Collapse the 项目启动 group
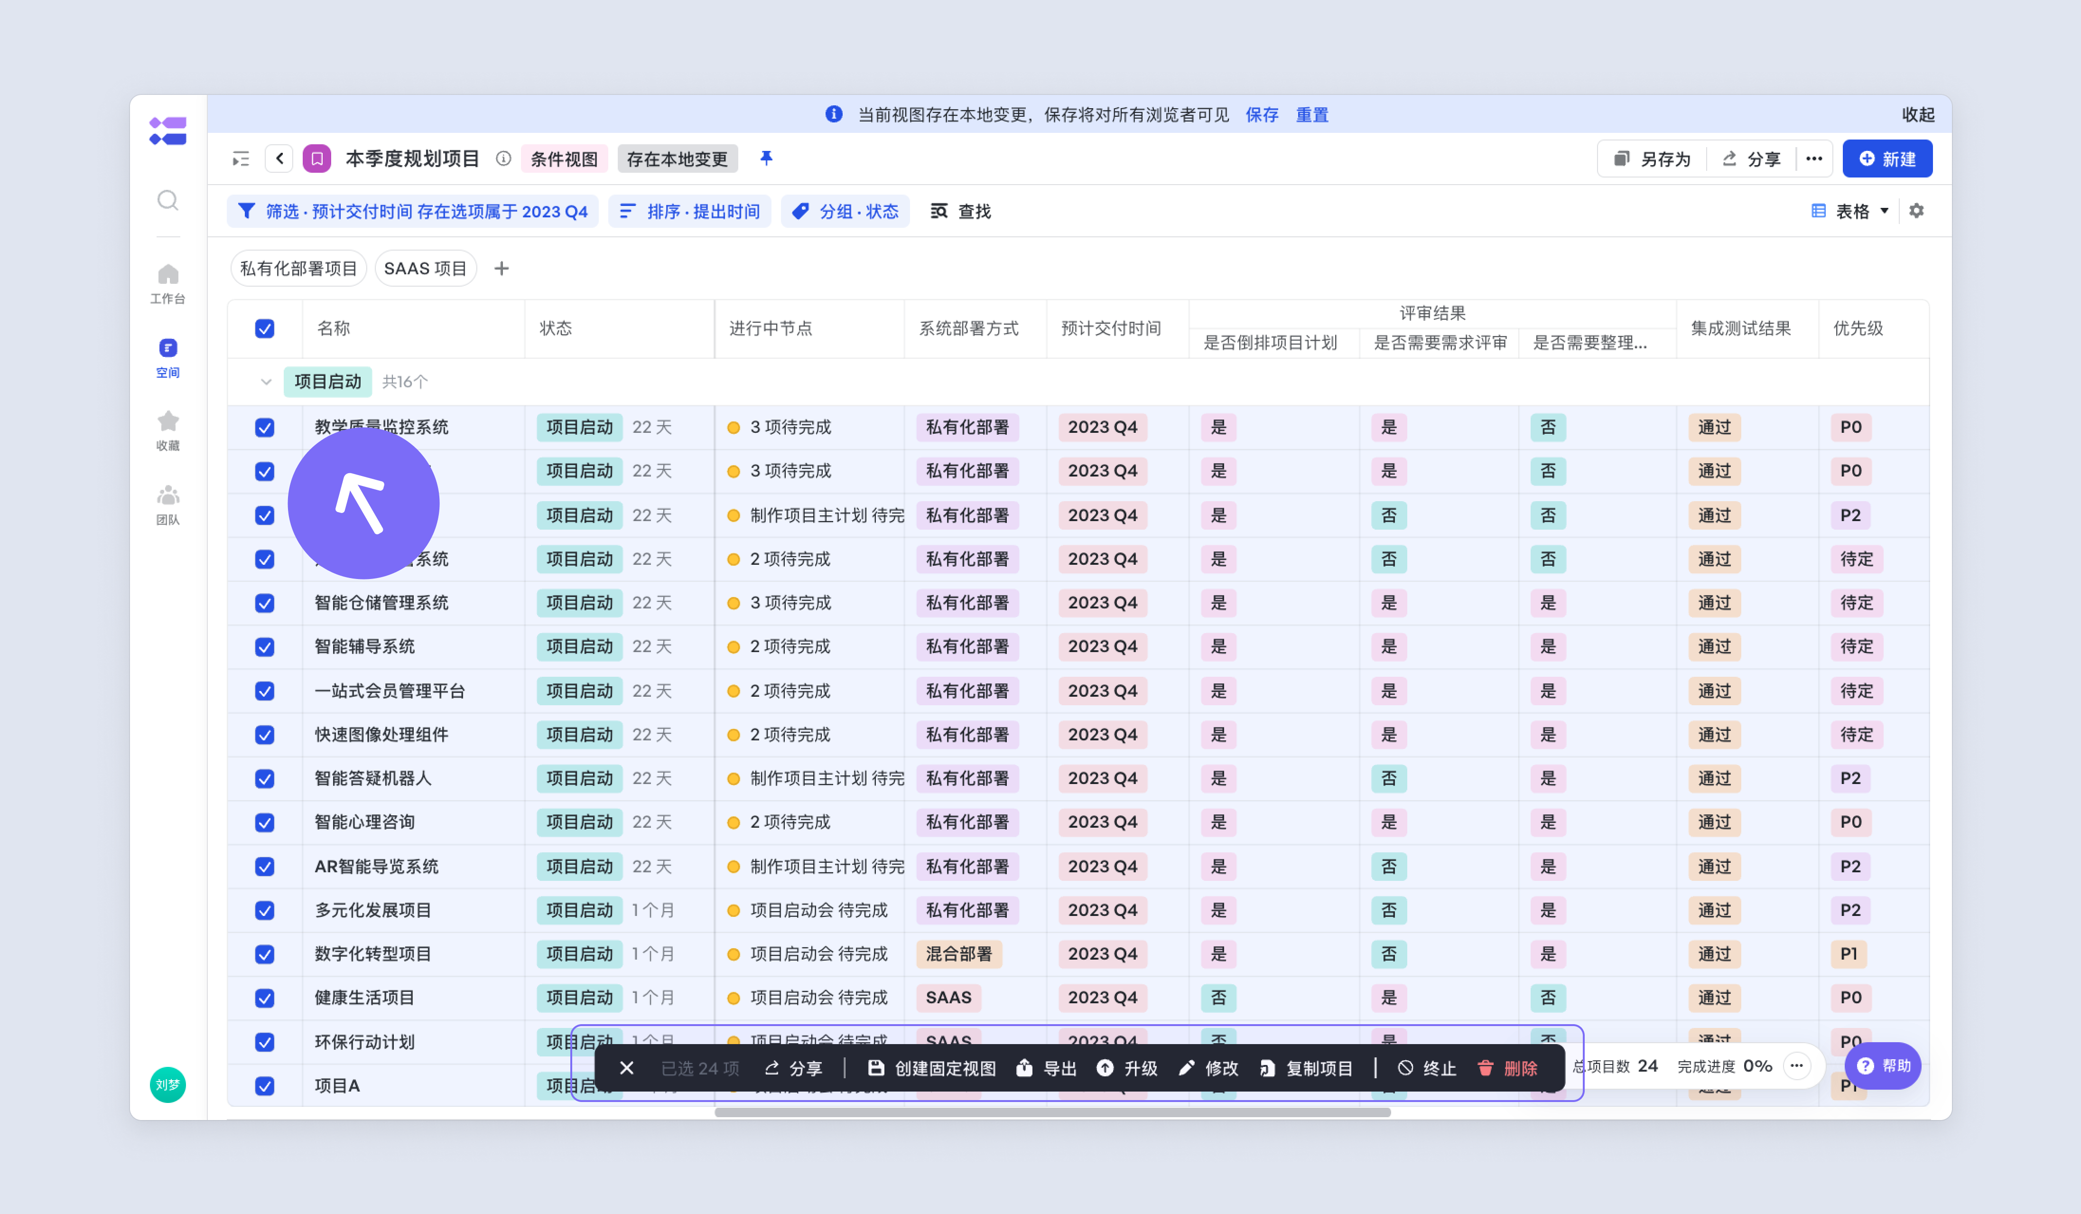This screenshot has height=1214, width=2081. [x=266, y=382]
